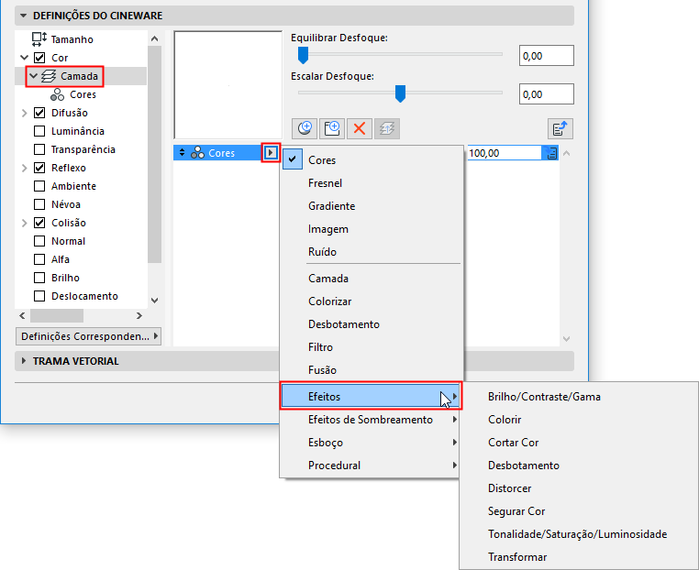Collapse the Cor tree node
This screenshot has width=699, height=570.
[25, 58]
